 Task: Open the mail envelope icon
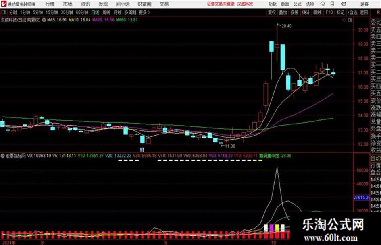[344, 4]
